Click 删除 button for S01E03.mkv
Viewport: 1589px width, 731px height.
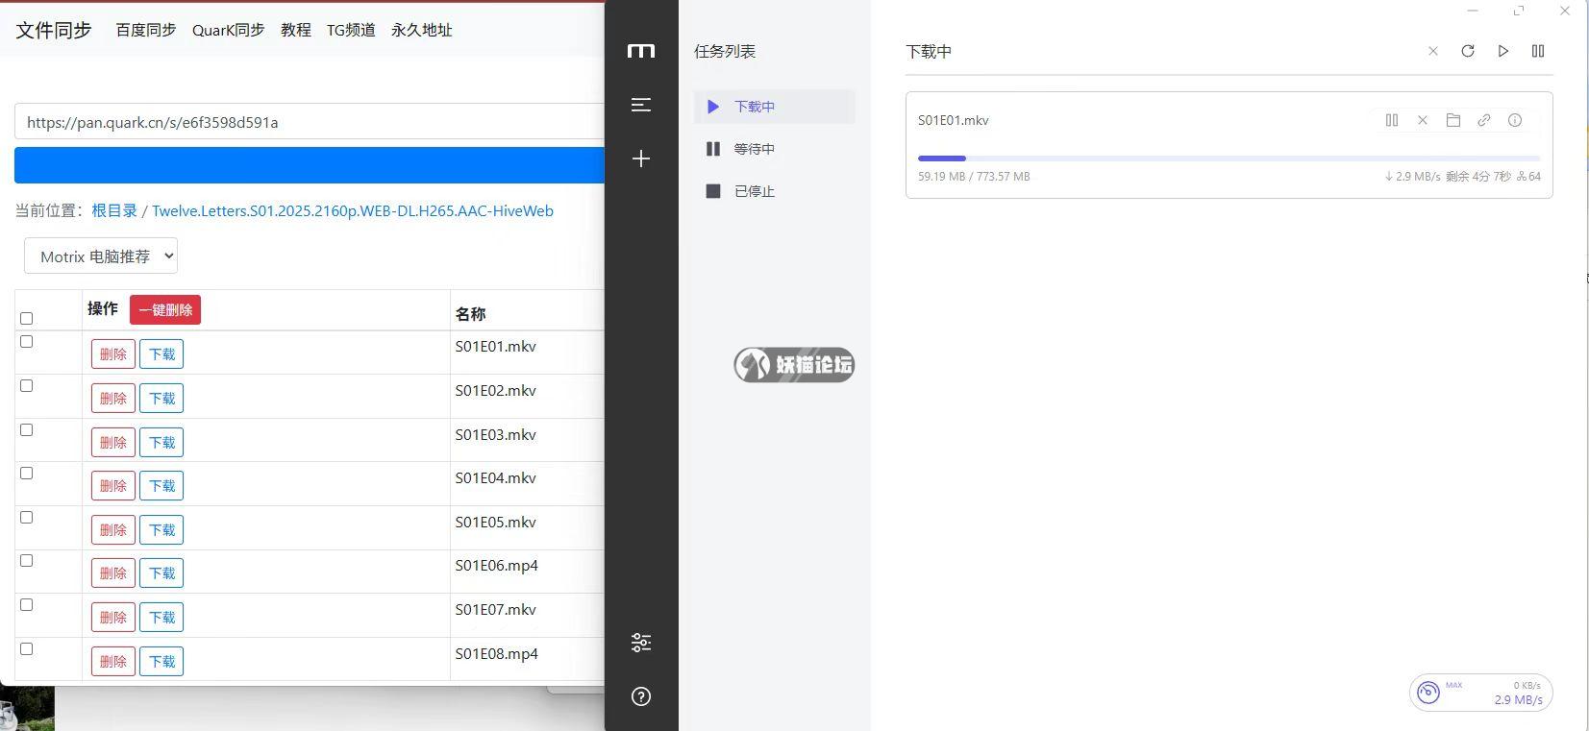pyautogui.click(x=113, y=442)
